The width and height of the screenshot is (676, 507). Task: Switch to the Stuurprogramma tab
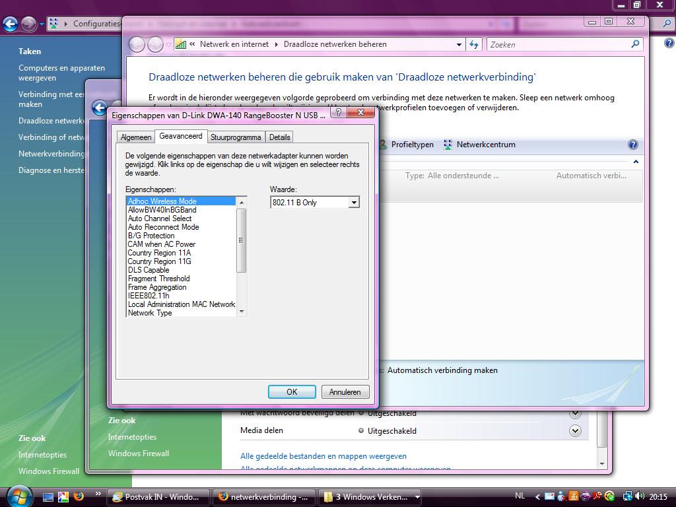coord(236,137)
